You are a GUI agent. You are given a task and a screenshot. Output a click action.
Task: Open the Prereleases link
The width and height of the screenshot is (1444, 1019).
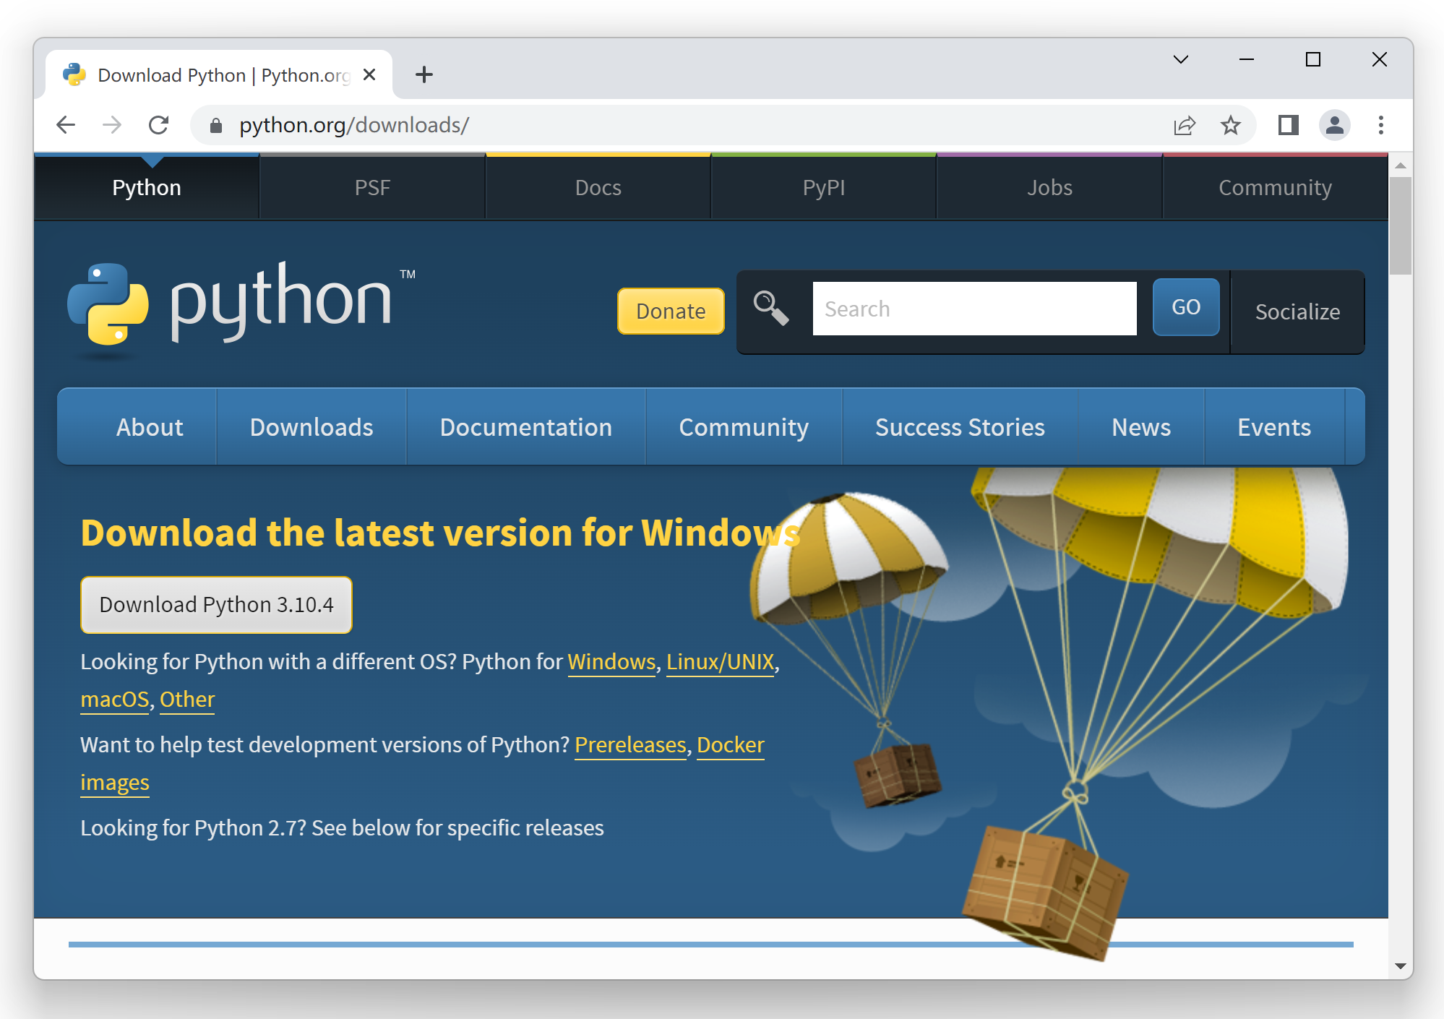(629, 745)
